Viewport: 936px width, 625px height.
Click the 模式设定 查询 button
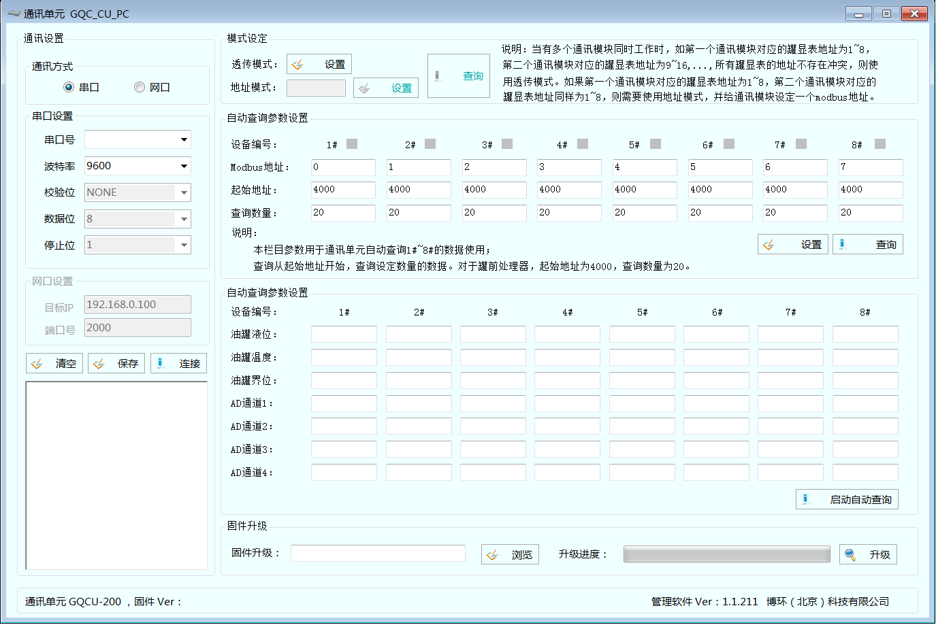(459, 75)
